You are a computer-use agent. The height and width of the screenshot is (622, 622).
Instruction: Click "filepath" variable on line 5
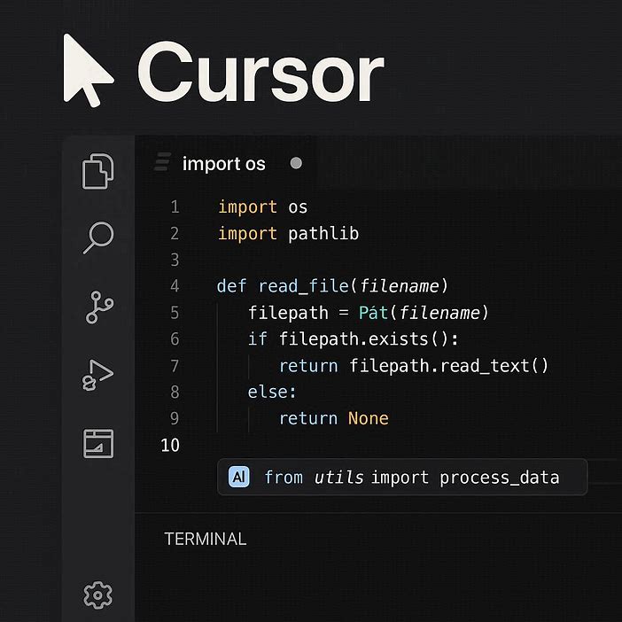[288, 313]
